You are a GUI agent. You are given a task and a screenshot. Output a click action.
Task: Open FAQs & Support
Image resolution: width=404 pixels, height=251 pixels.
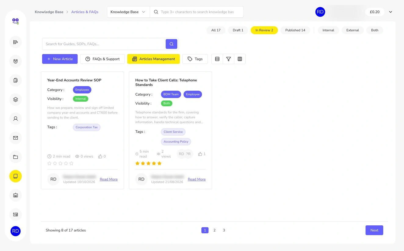click(102, 59)
